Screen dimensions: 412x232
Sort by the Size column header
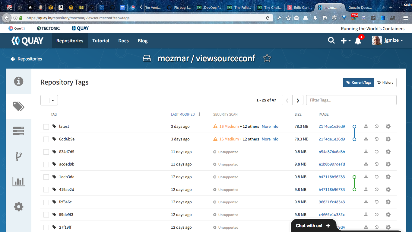tap(298, 114)
